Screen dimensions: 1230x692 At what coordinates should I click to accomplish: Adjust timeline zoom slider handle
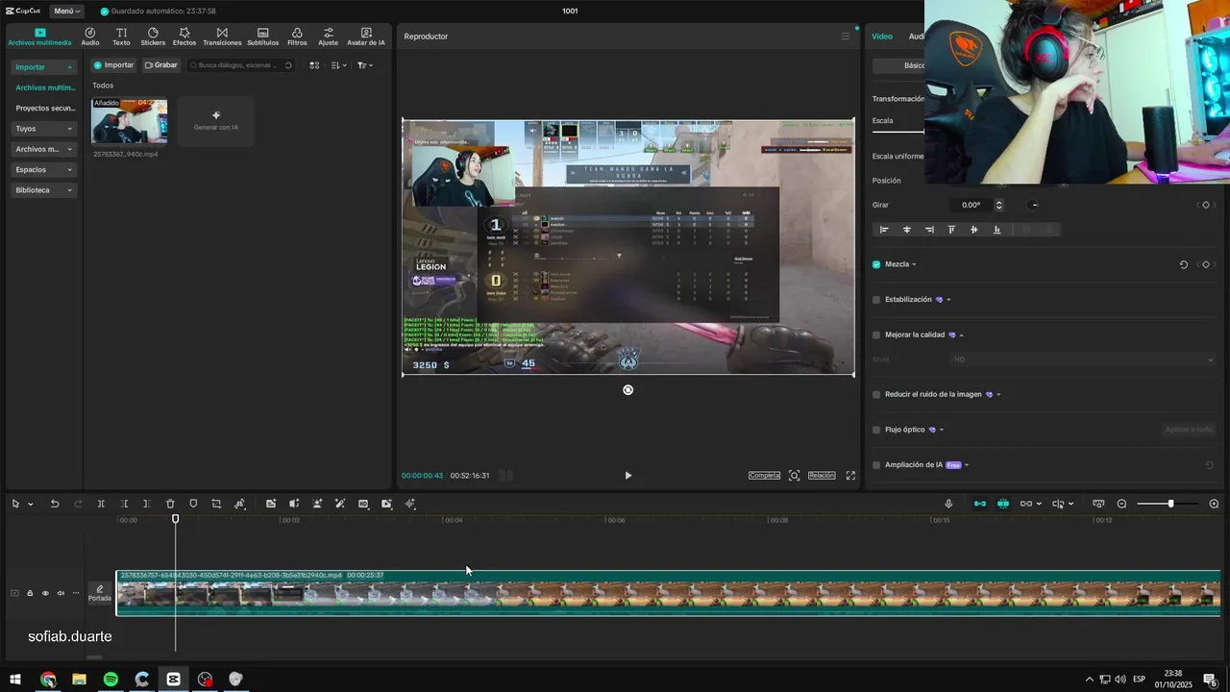coord(1170,504)
